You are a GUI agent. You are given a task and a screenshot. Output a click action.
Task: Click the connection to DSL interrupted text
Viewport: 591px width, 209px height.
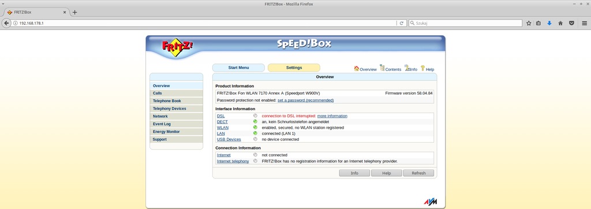[289, 116]
